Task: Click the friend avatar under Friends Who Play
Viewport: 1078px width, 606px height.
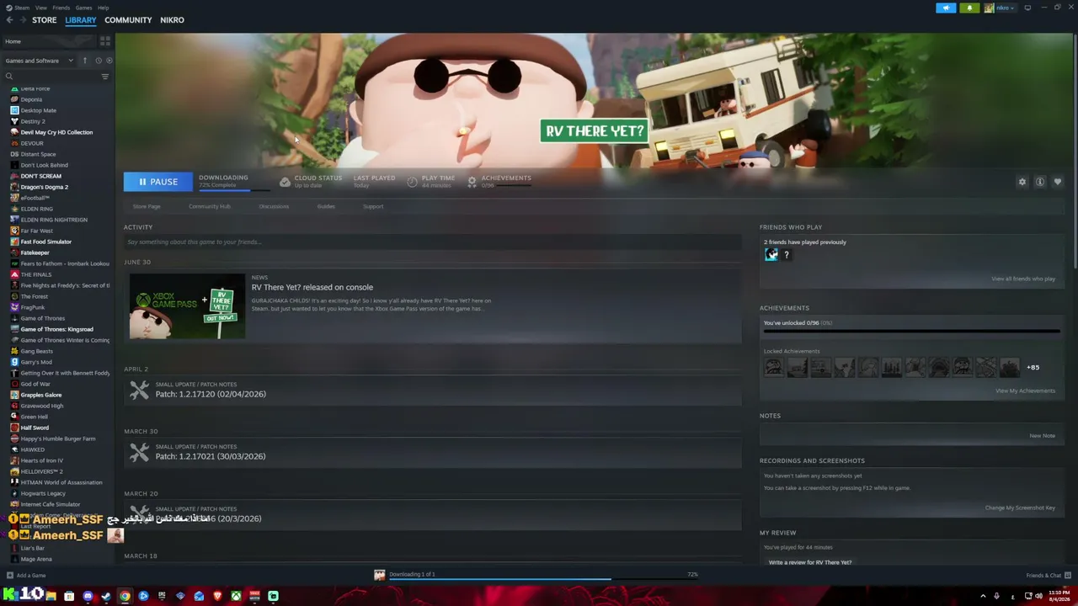Action: 771,255
